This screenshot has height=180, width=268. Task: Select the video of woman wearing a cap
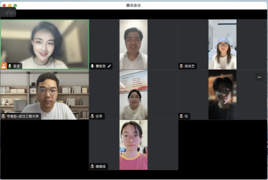pyautogui.click(x=222, y=44)
